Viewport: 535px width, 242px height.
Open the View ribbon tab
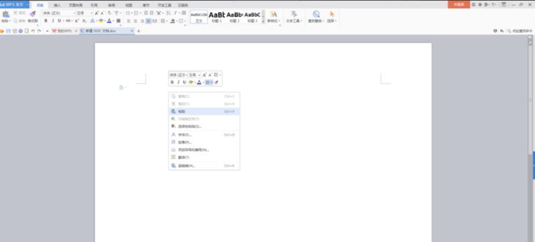pos(129,5)
